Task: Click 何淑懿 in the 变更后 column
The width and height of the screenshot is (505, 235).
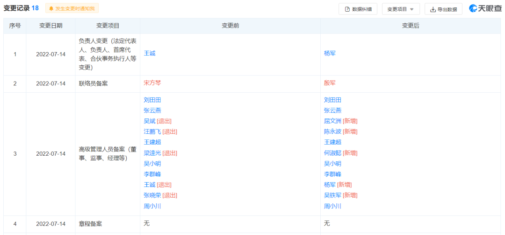Action: (332, 153)
